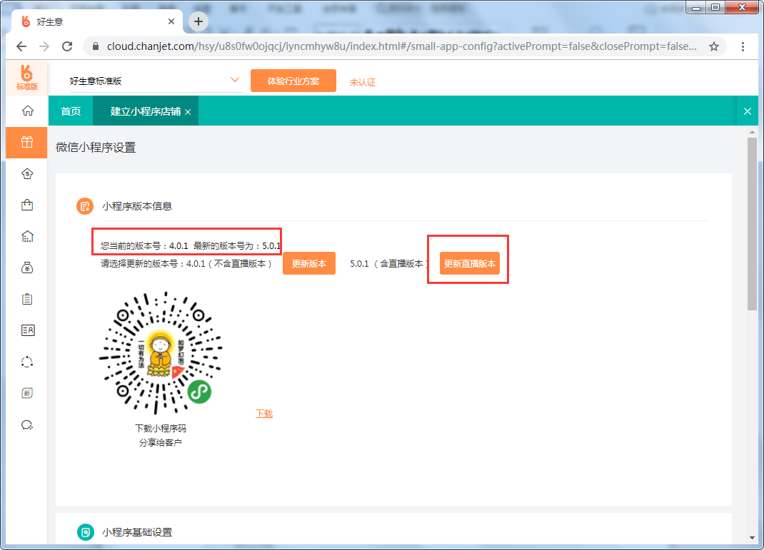Click the 小程序基础设置 heading text
764x550 pixels.
(137, 532)
